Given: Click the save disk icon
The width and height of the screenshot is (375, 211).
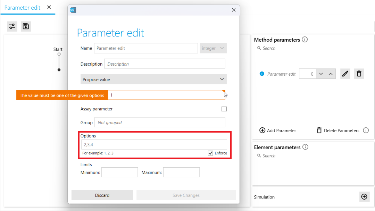Looking at the screenshot, I should tap(26, 26).
